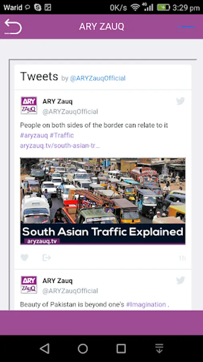This screenshot has width=203, height=362.
Task: Open aryzauq.tv/south-asian-tr… link
Action: (x=60, y=146)
